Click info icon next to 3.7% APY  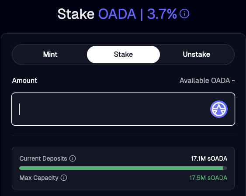pyautogui.click(x=184, y=14)
